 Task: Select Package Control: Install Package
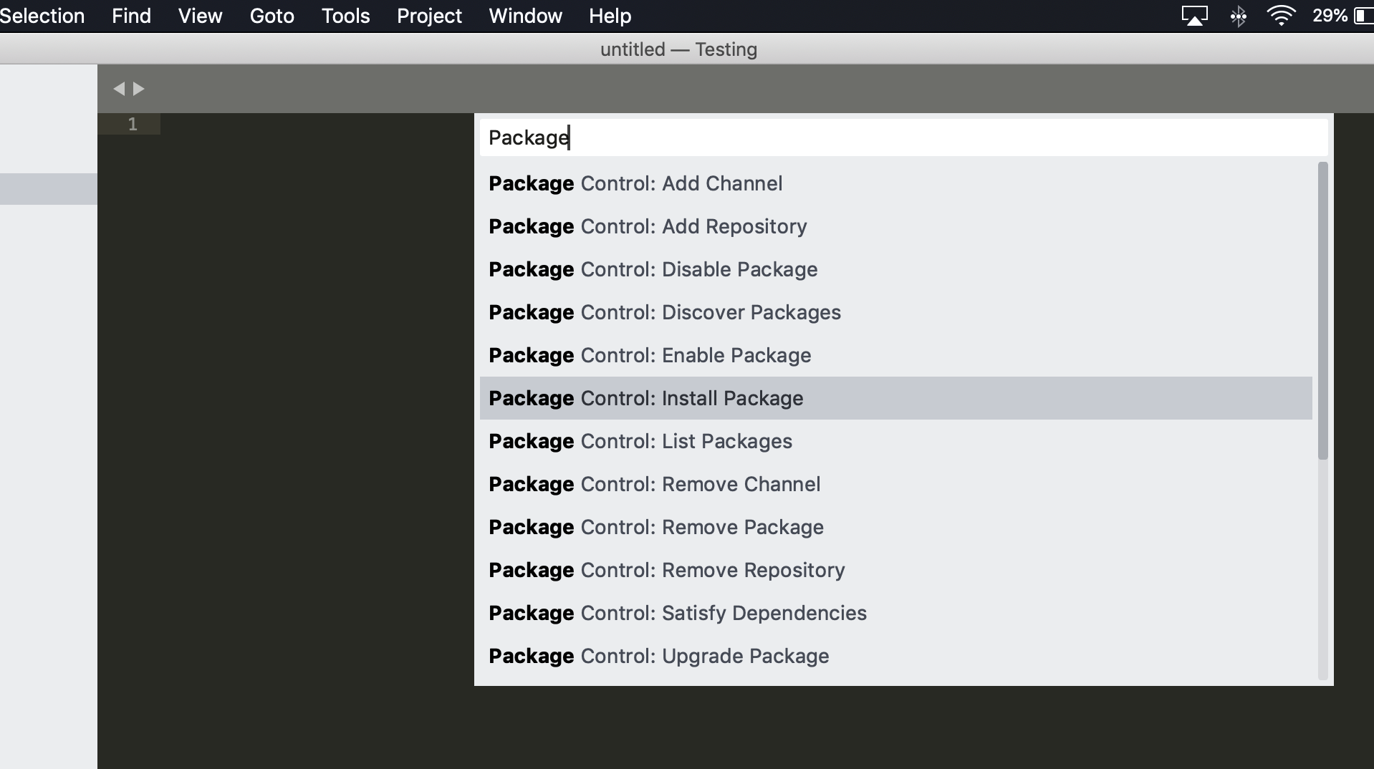click(x=645, y=399)
